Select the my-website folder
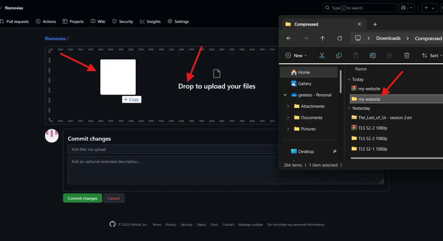The height and width of the screenshot is (241, 443). [397, 99]
